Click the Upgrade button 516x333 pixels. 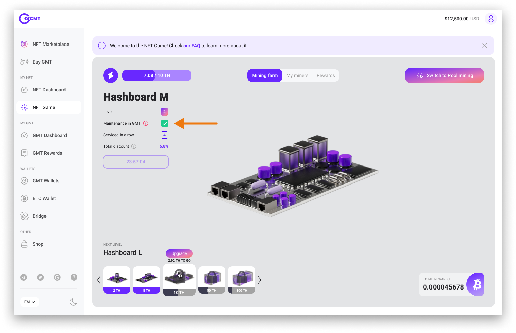[179, 253]
